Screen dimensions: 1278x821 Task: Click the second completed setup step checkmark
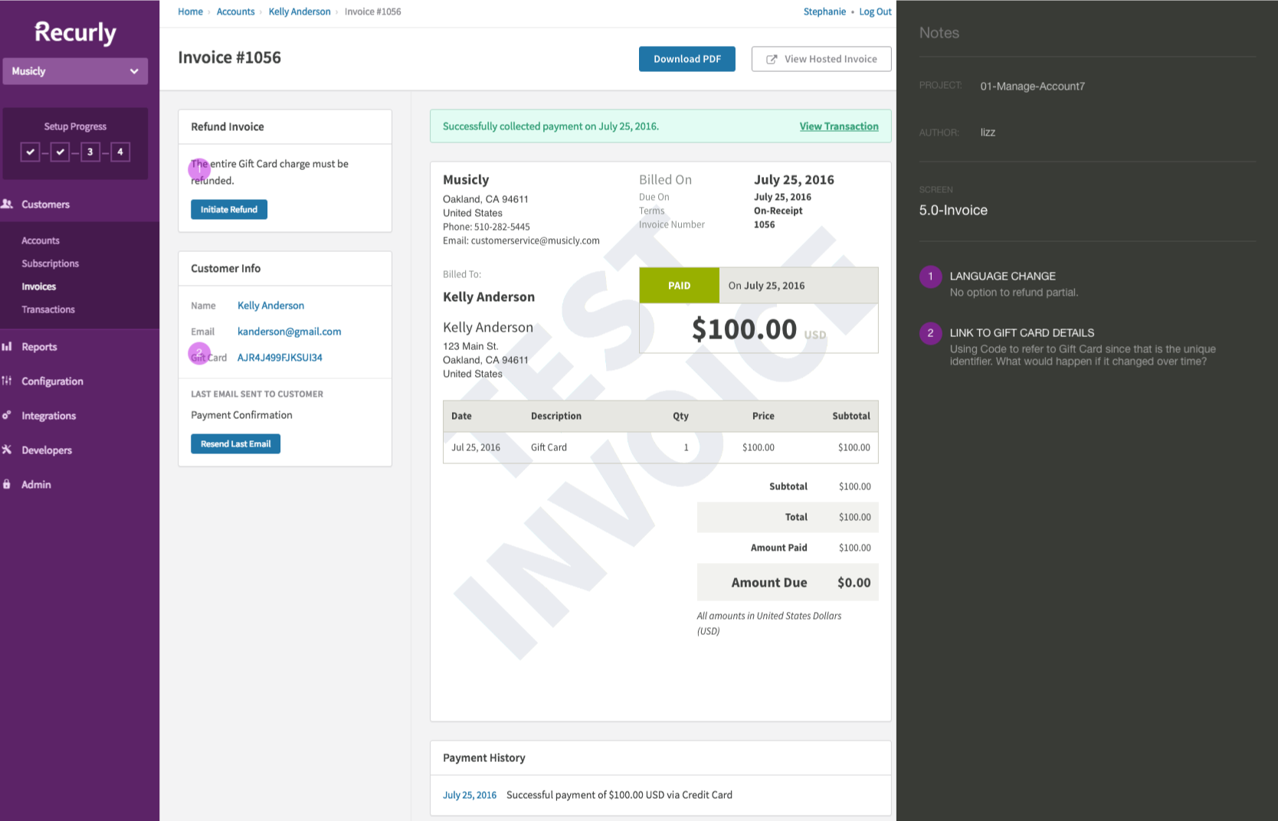[x=60, y=152]
